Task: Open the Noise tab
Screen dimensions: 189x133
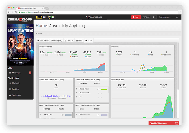Action: tap(89, 40)
